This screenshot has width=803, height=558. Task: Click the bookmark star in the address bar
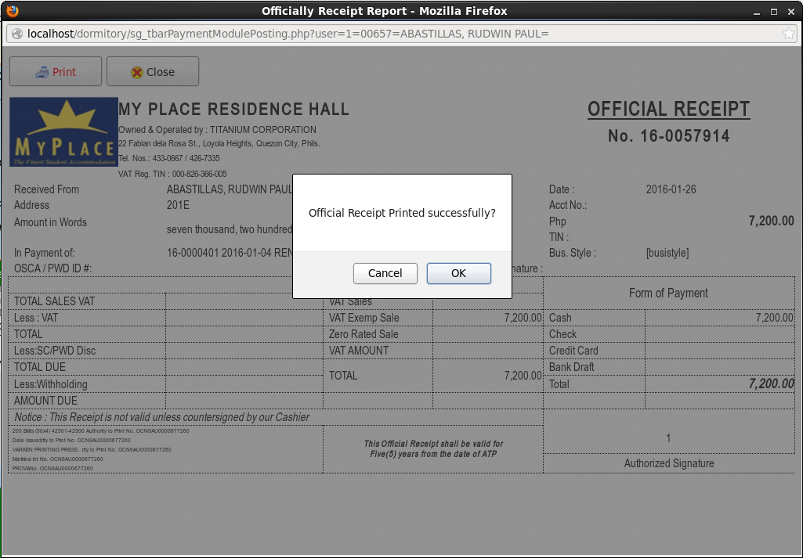click(788, 34)
